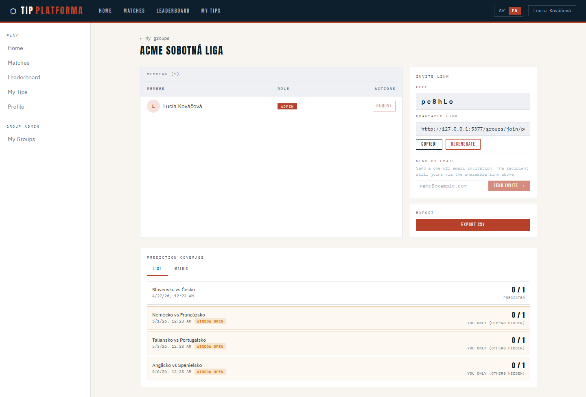Switch to the Matrix coverage tab
This screenshot has width=586, height=397.
coord(181,269)
